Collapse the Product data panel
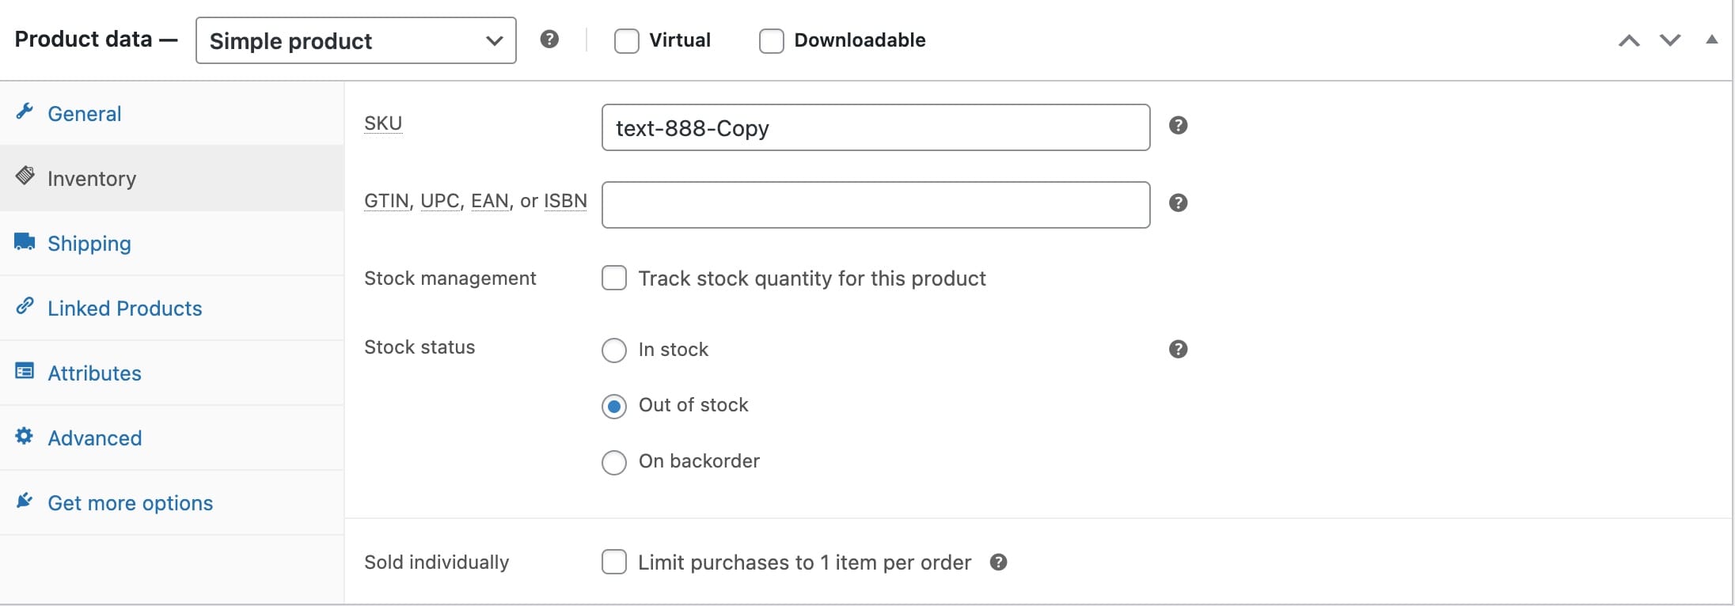The height and width of the screenshot is (606, 1735). point(1711,39)
